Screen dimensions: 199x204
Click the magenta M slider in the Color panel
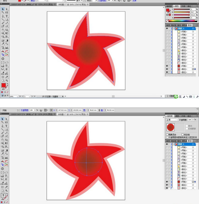coord(182,12)
